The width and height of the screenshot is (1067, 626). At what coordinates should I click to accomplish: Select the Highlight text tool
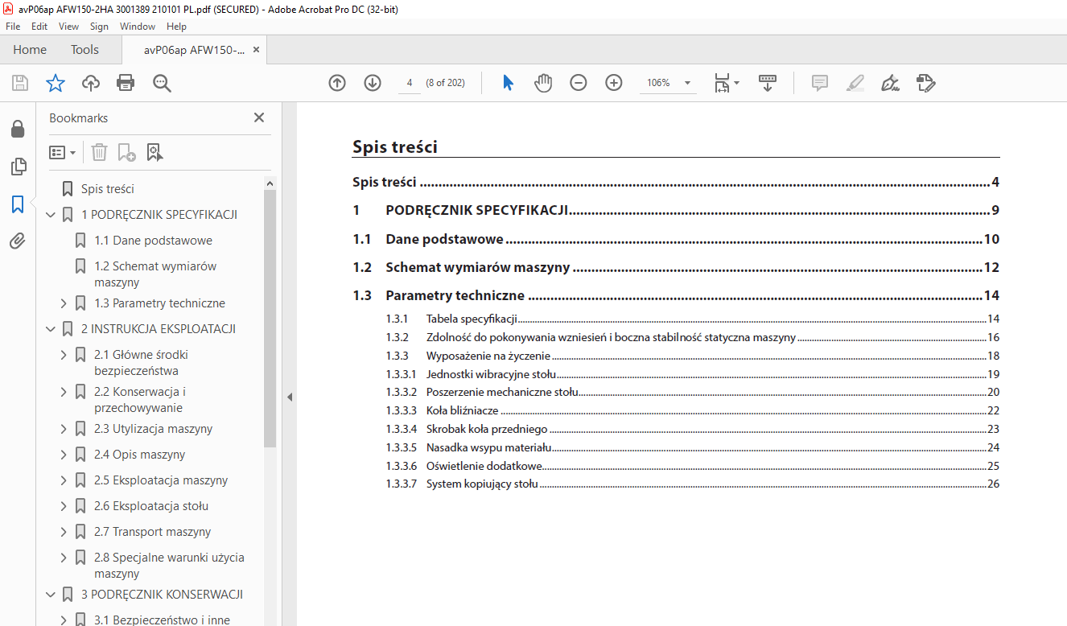click(x=855, y=83)
